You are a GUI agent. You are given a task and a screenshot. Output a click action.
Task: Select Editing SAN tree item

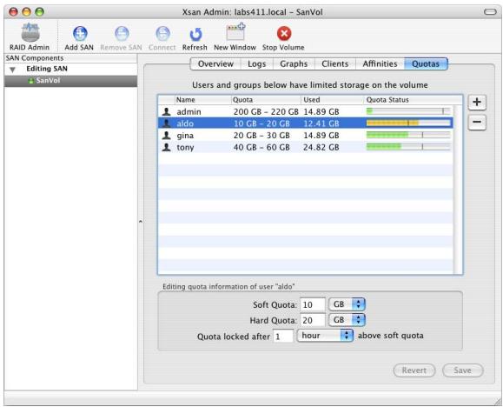point(47,69)
